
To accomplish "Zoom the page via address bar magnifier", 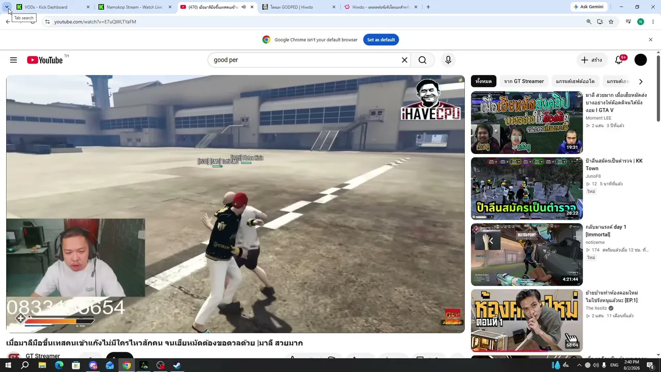I will point(589,22).
